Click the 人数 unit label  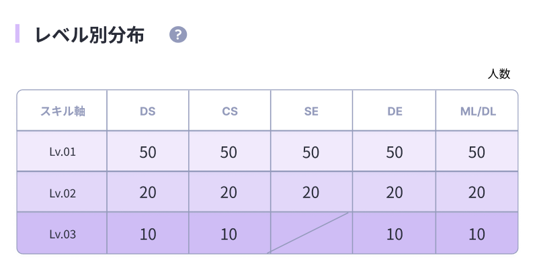(500, 74)
